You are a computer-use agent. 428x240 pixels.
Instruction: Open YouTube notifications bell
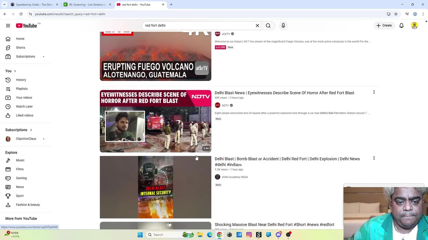point(402,25)
